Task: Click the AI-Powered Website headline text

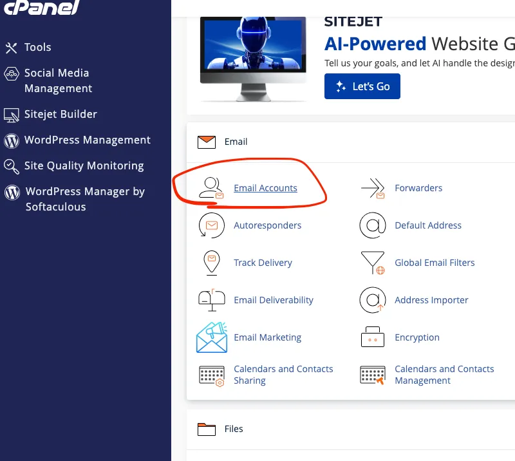Action: coord(420,44)
